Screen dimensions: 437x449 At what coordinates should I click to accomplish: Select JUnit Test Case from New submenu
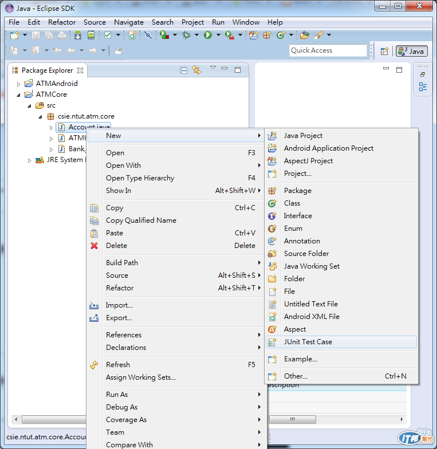coord(341,342)
